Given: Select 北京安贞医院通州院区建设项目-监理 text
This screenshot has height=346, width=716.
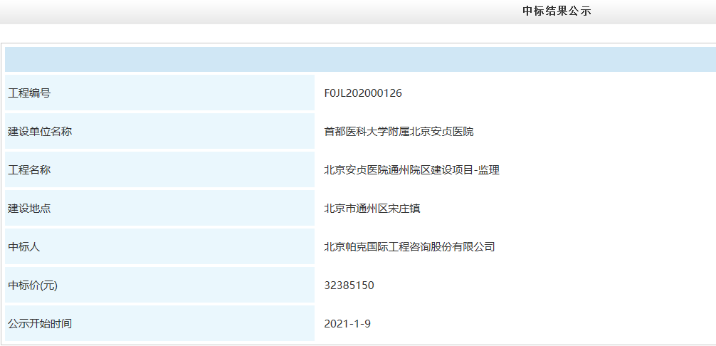Looking at the screenshot, I should [x=411, y=170].
